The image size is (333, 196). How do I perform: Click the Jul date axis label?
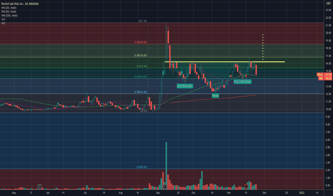point(85,193)
